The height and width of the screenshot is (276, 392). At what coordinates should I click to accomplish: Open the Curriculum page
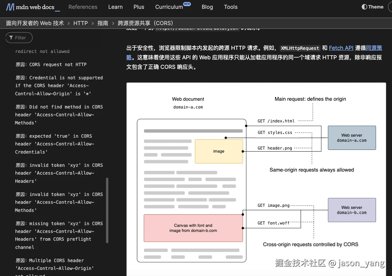[x=169, y=7]
